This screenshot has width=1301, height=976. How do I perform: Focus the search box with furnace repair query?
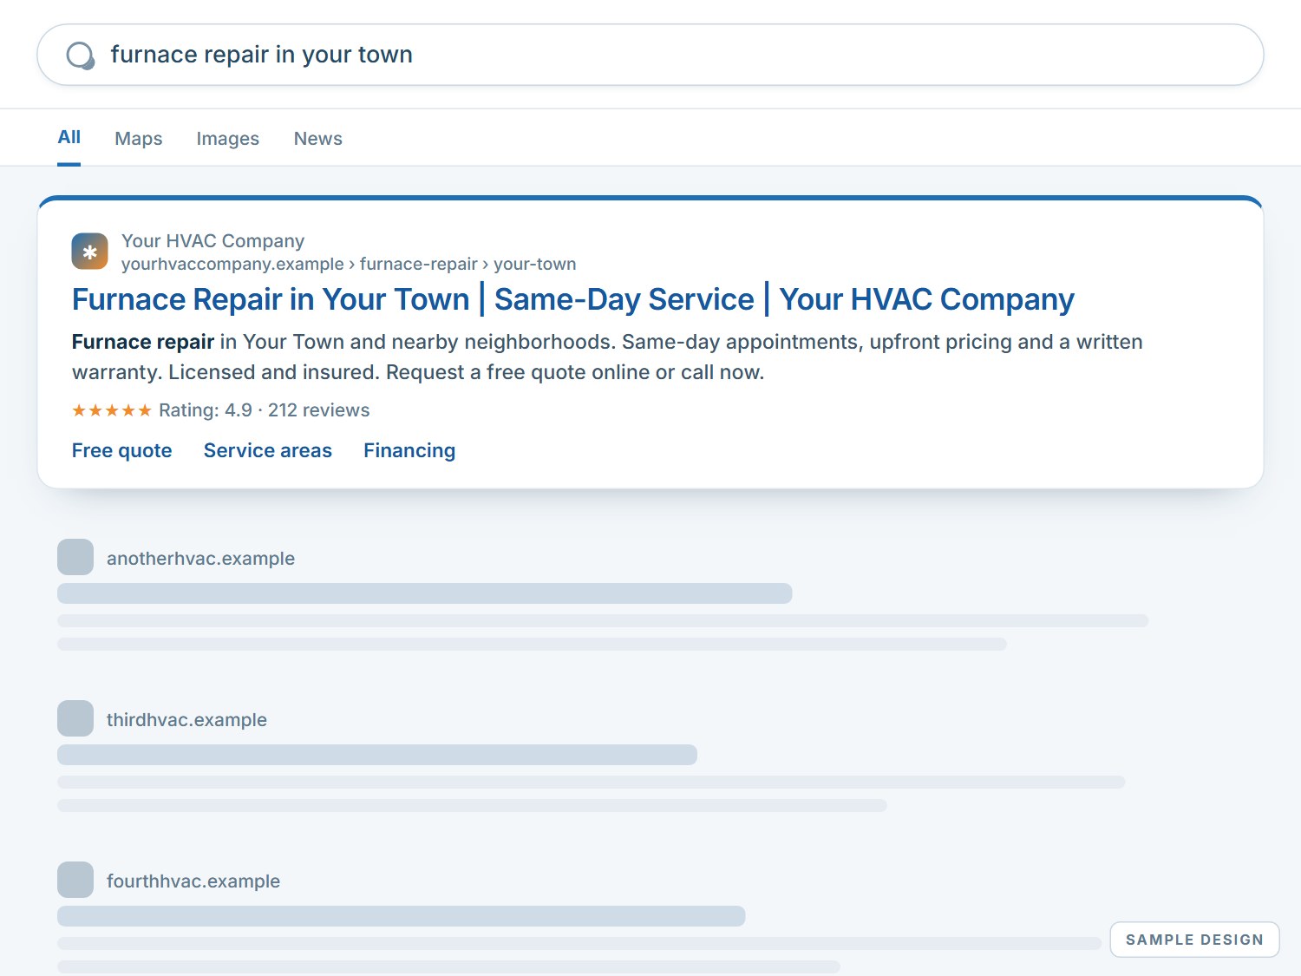(650, 55)
